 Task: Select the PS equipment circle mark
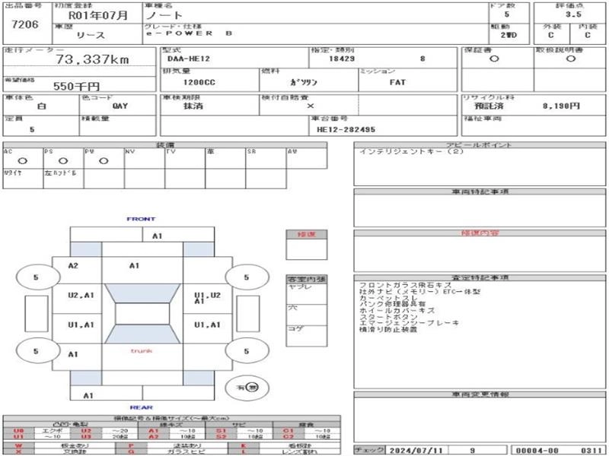tap(63, 161)
